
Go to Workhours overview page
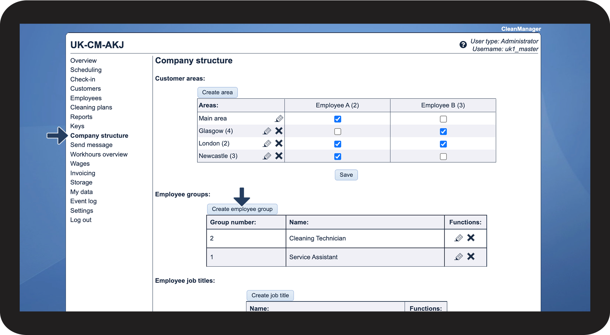[x=99, y=155]
